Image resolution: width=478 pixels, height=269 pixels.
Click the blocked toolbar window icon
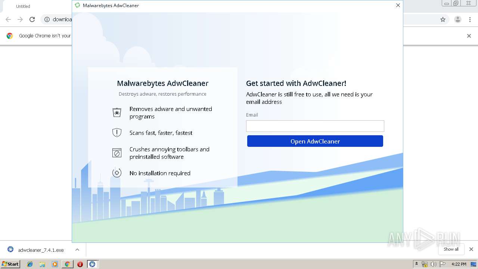(117, 153)
